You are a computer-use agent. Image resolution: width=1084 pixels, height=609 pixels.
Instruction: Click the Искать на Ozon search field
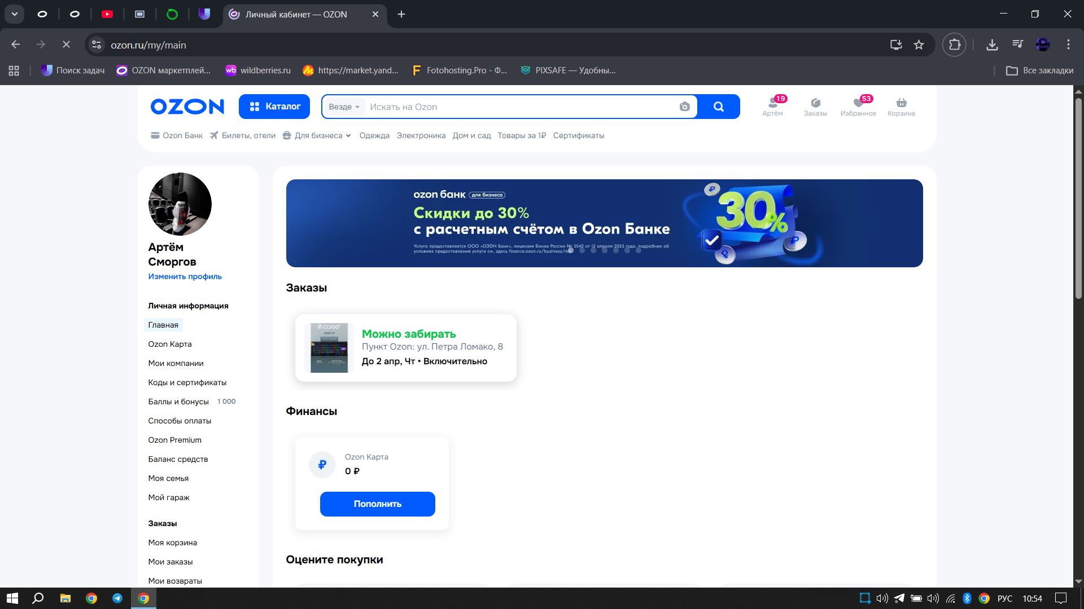click(x=519, y=107)
